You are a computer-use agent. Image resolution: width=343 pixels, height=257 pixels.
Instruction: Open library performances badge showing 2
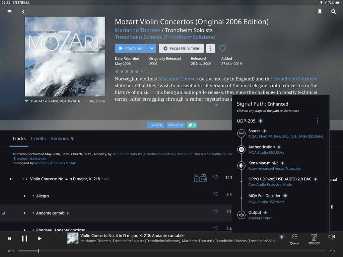click(197, 177)
